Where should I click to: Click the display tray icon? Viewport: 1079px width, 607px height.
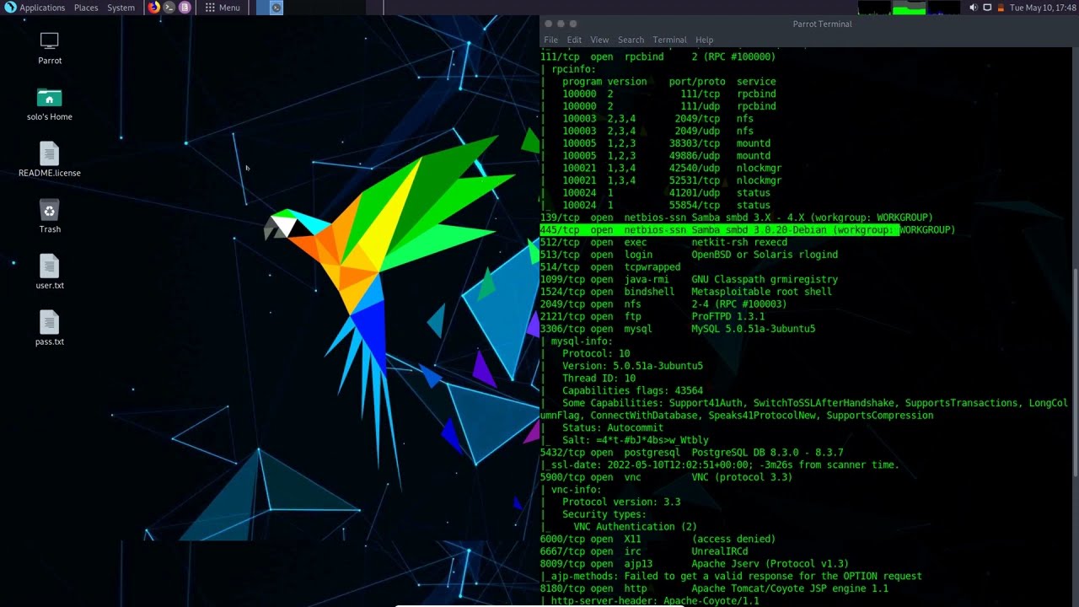987,8
